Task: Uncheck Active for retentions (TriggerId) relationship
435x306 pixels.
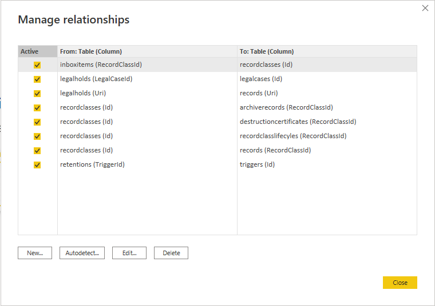Action: [x=37, y=165]
